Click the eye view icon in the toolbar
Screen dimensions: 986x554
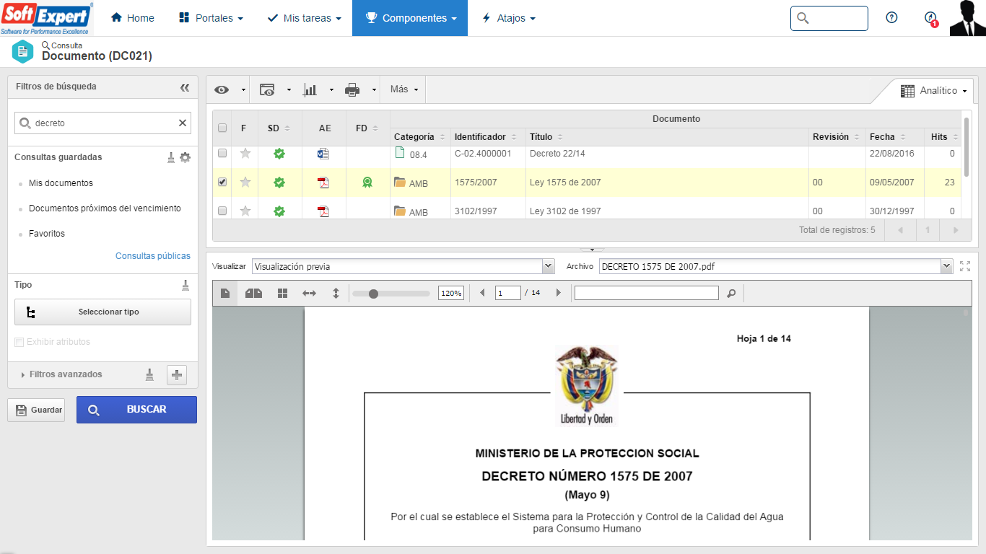(222, 89)
